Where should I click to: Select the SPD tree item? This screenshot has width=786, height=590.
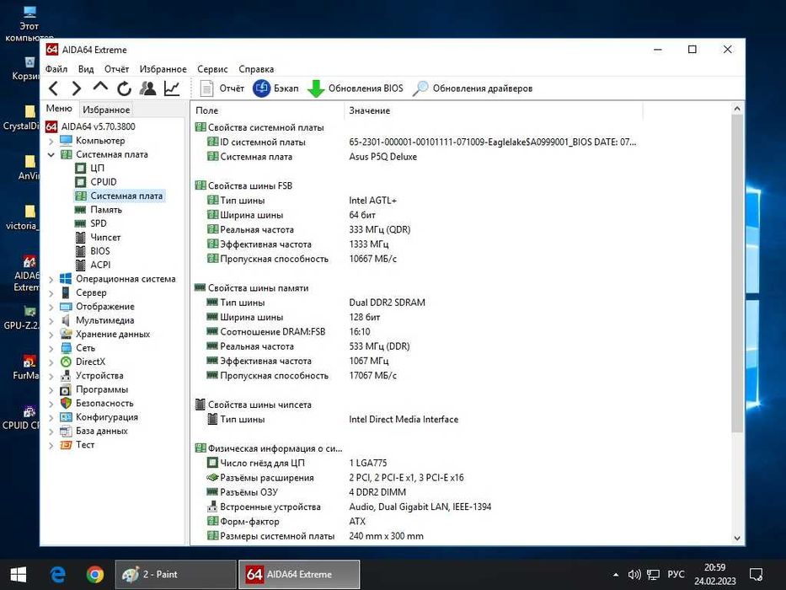90,223
